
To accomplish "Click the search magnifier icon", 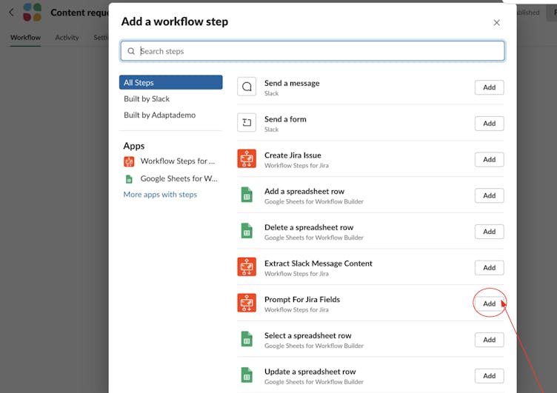I will pyautogui.click(x=131, y=51).
